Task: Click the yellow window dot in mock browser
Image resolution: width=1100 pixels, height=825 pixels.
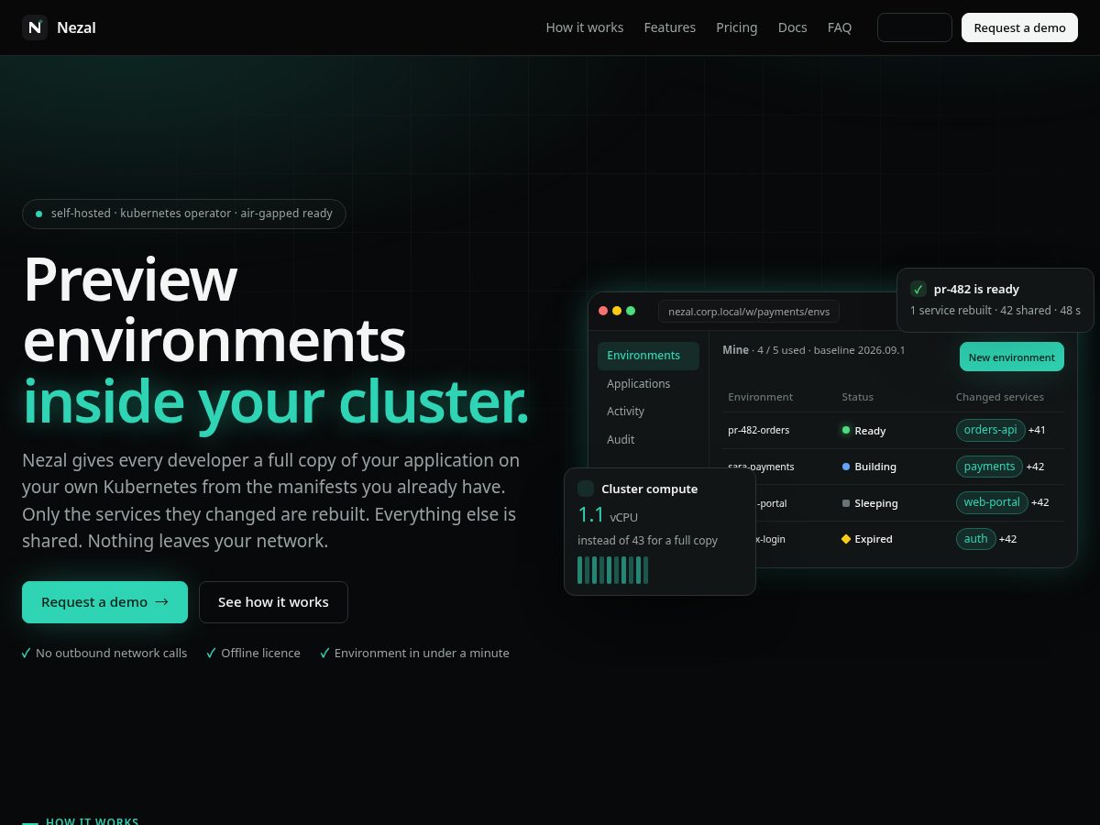Action: click(x=617, y=311)
